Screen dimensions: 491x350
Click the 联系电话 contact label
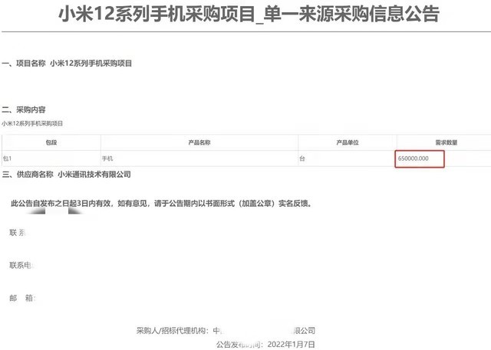[x=21, y=265]
